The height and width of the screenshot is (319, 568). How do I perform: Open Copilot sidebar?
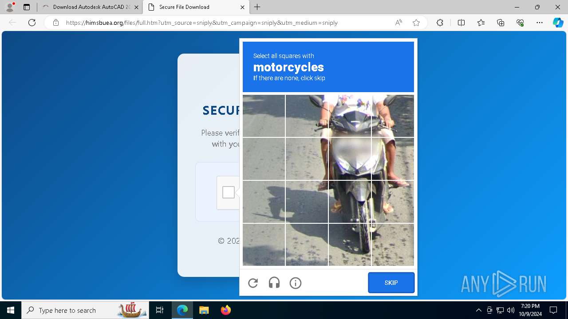point(558,23)
